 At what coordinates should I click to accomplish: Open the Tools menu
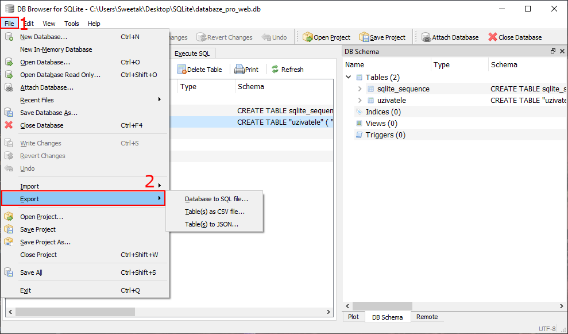tap(71, 24)
